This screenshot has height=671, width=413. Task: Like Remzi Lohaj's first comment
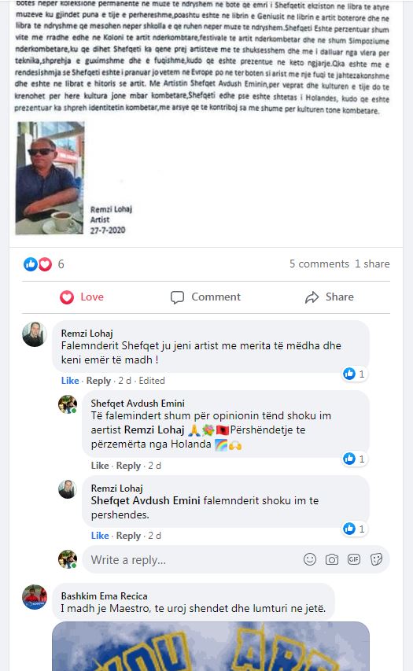[70, 381]
